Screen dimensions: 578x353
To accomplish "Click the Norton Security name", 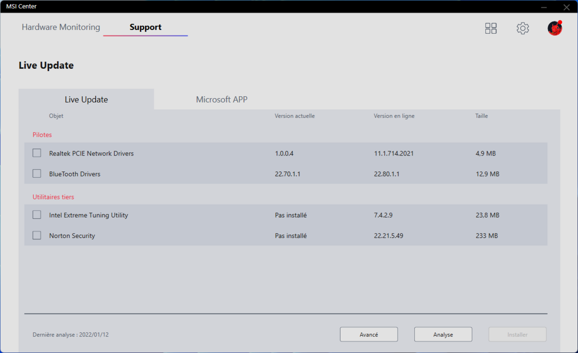I will pos(72,236).
